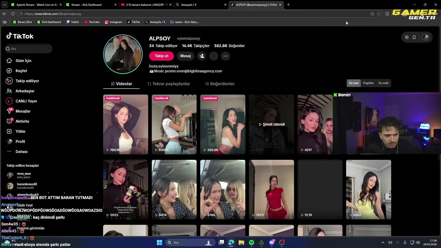Click 34 Takip ediliyor following count
Screen dimensions: 441x248
pyautogui.click(x=163, y=46)
